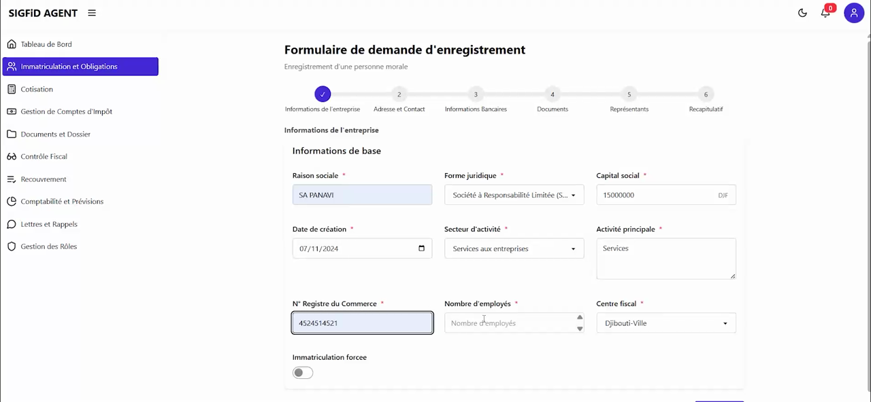
Task: Collapse the sidebar using the hamburger icon
Action: [92, 12]
